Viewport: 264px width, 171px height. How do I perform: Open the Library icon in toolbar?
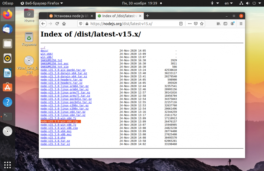(x=218, y=24)
